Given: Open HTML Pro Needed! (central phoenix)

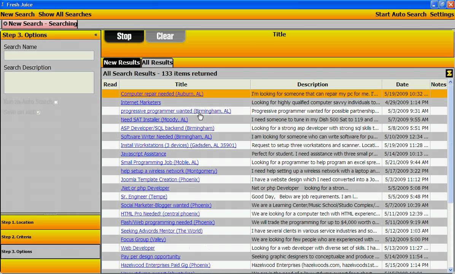Looking at the screenshot, I should tap(160, 213).
